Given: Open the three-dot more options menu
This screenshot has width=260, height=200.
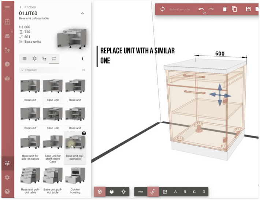Looking at the screenshot, I should tap(82, 59).
